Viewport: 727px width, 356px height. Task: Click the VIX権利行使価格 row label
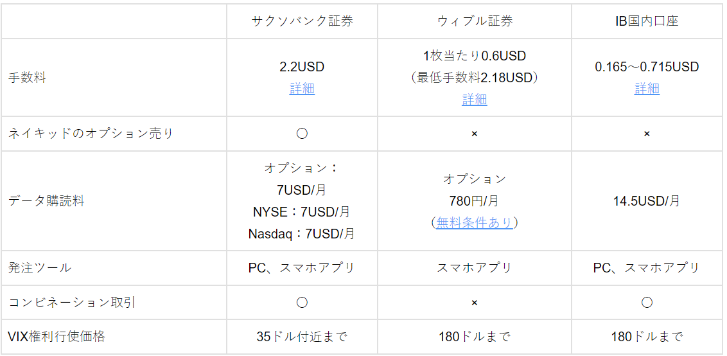point(57,337)
